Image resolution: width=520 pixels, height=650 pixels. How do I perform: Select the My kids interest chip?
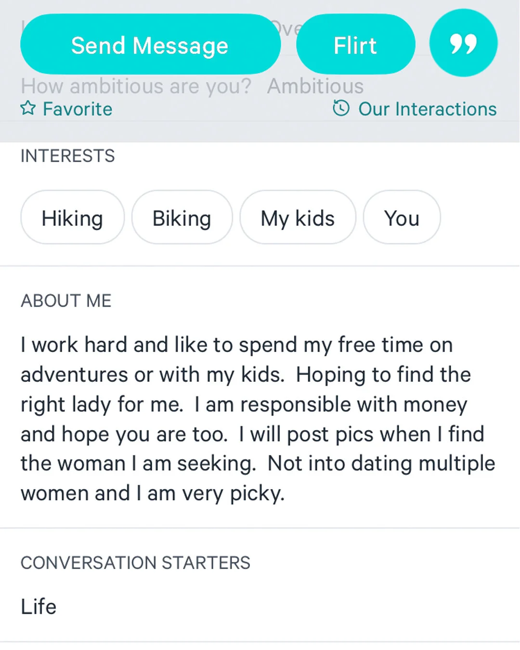click(x=298, y=218)
